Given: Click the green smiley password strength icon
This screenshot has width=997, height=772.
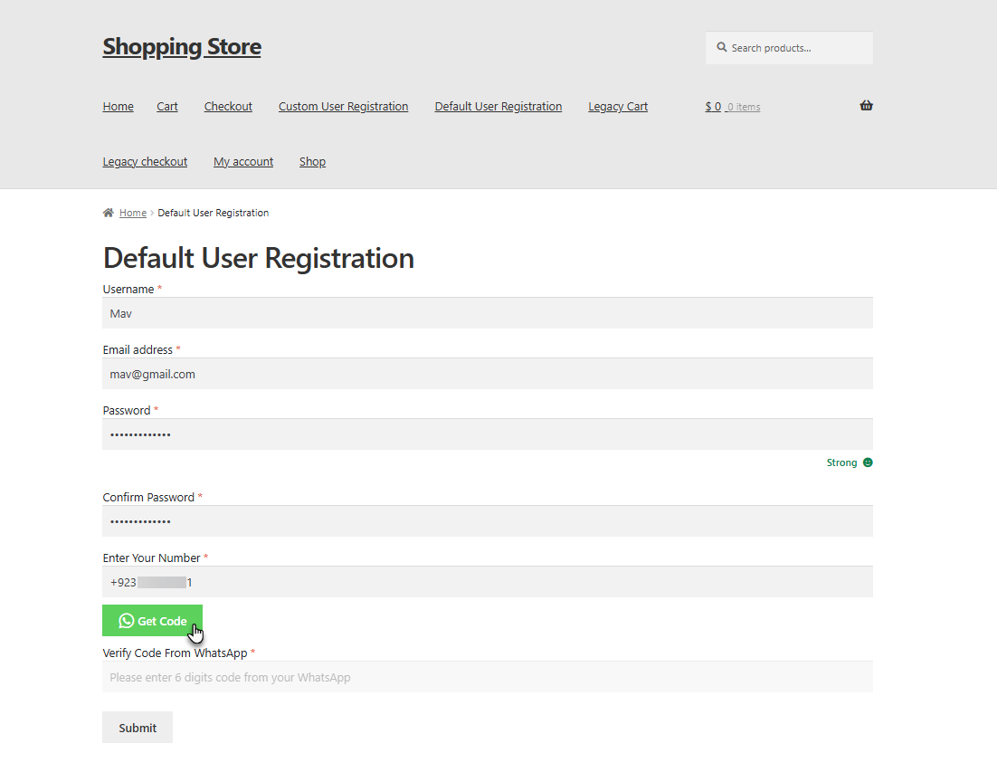Looking at the screenshot, I should (x=868, y=462).
